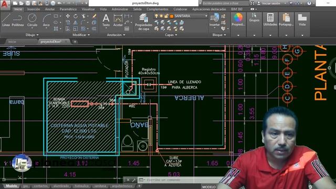Open the Grupos panel
336x189 pixels.
(254, 17)
